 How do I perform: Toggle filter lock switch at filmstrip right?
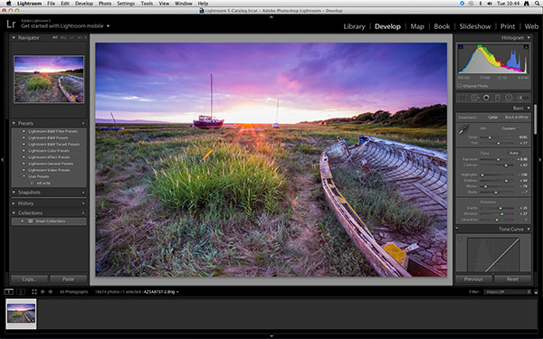click(x=536, y=292)
